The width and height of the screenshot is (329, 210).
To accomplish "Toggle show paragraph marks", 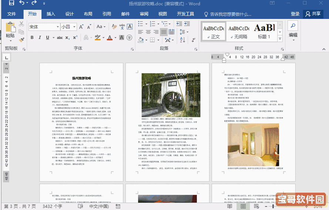I will tap(194, 40).
